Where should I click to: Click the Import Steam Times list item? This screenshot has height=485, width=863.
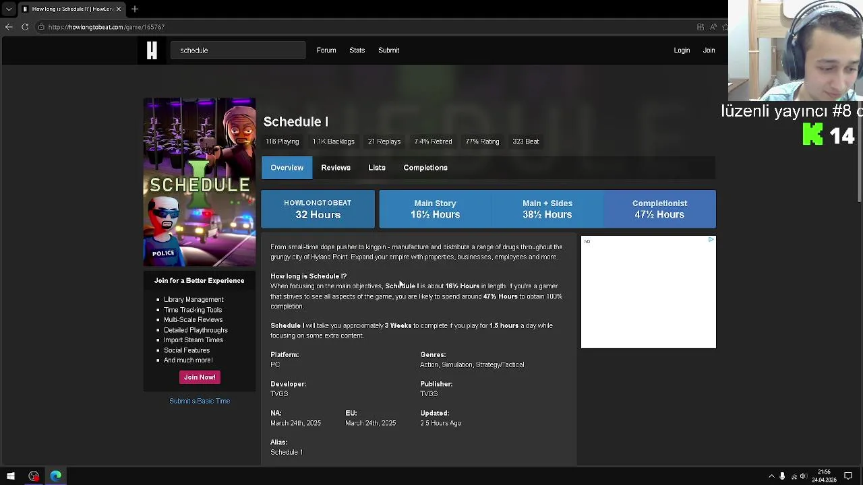[x=194, y=340]
